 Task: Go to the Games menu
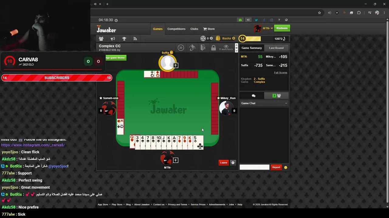158,29
